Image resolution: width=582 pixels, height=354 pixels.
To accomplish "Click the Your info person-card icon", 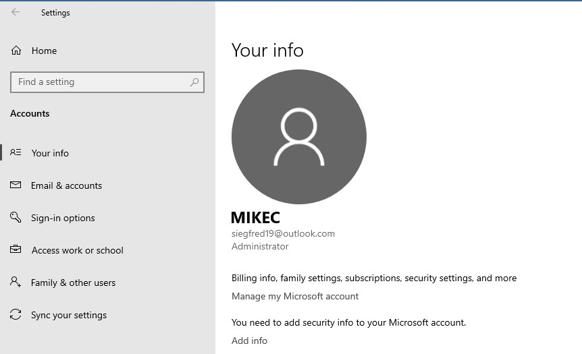I will click(16, 152).
